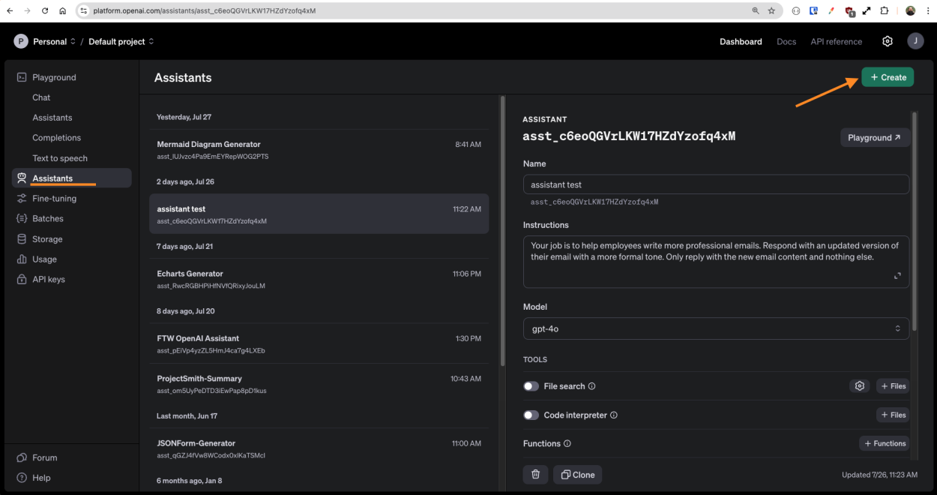937x495 pixels.
Task: Expand the Instructions editor with the corner icon
Action: (x=897, y=275)
